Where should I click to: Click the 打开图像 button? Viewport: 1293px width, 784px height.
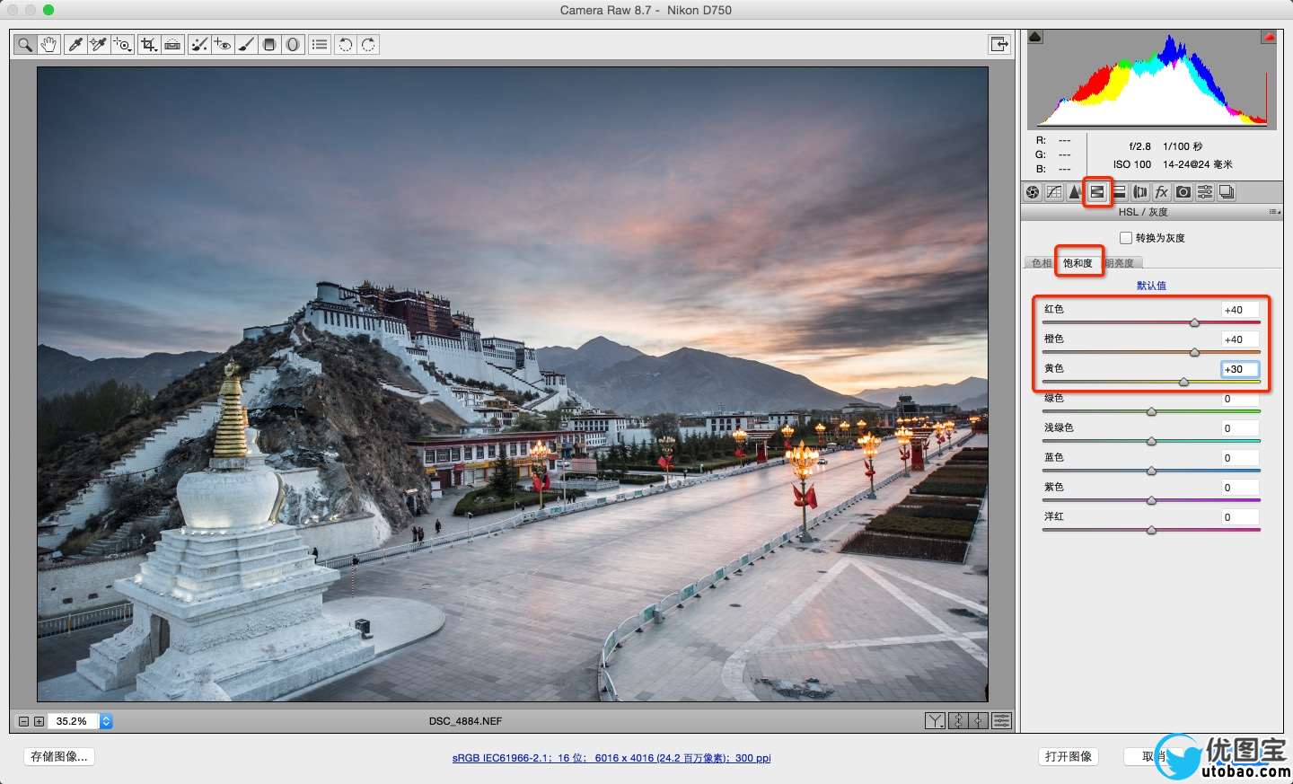click(1069, 756)
